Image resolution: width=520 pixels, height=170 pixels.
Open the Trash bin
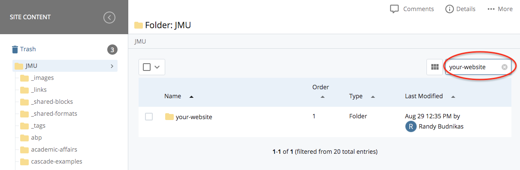(24, 49)
